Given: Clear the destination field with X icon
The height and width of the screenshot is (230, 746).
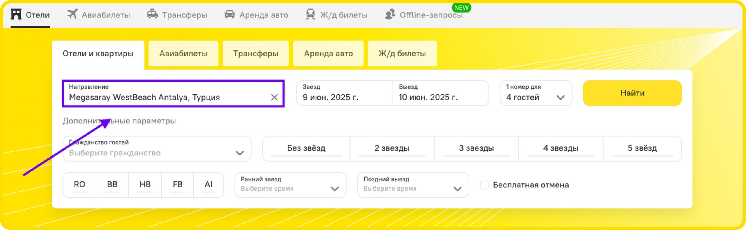Looking at the screenshot, I should (x=274, y=97).
